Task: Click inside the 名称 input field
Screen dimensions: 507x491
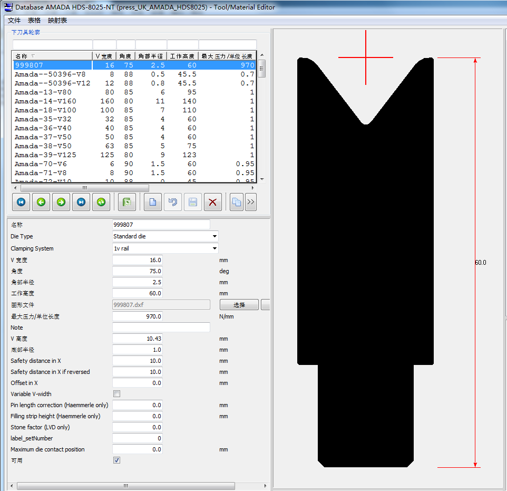Action: coord(161,225)
